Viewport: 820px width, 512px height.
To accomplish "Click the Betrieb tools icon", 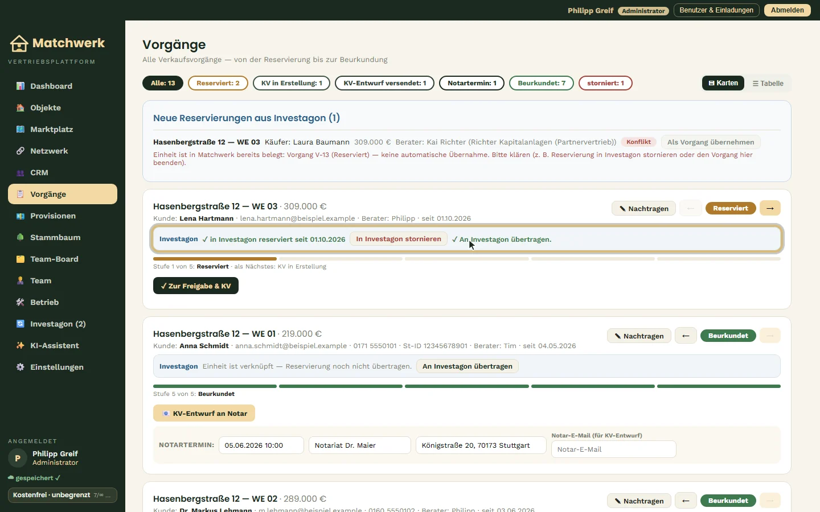I will (x=20, y=302).
